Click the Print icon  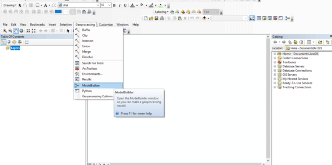(x=162, y=18)
